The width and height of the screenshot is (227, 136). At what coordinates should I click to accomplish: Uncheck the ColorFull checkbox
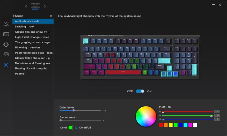tap(77, 127)
